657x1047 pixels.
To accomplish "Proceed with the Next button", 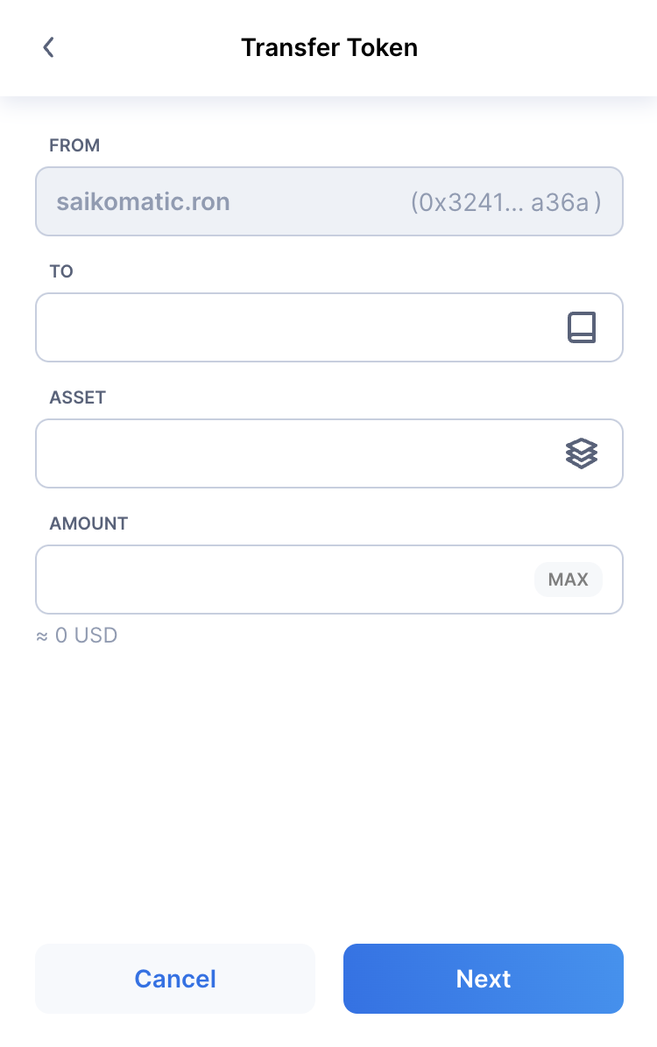I will [484, 978].
